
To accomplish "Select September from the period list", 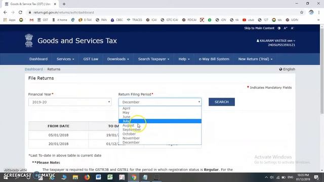I will point(160,129).
